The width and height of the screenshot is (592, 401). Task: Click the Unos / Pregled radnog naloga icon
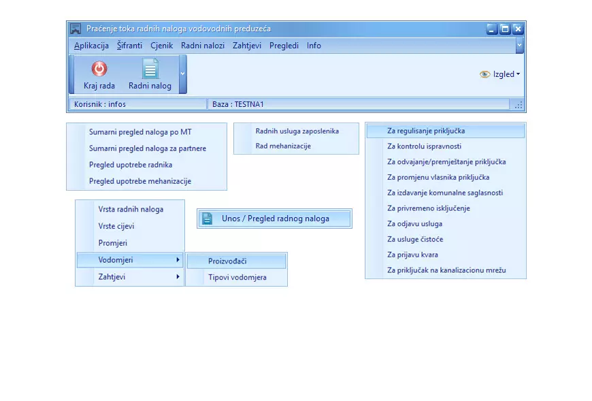click(208, 219)
